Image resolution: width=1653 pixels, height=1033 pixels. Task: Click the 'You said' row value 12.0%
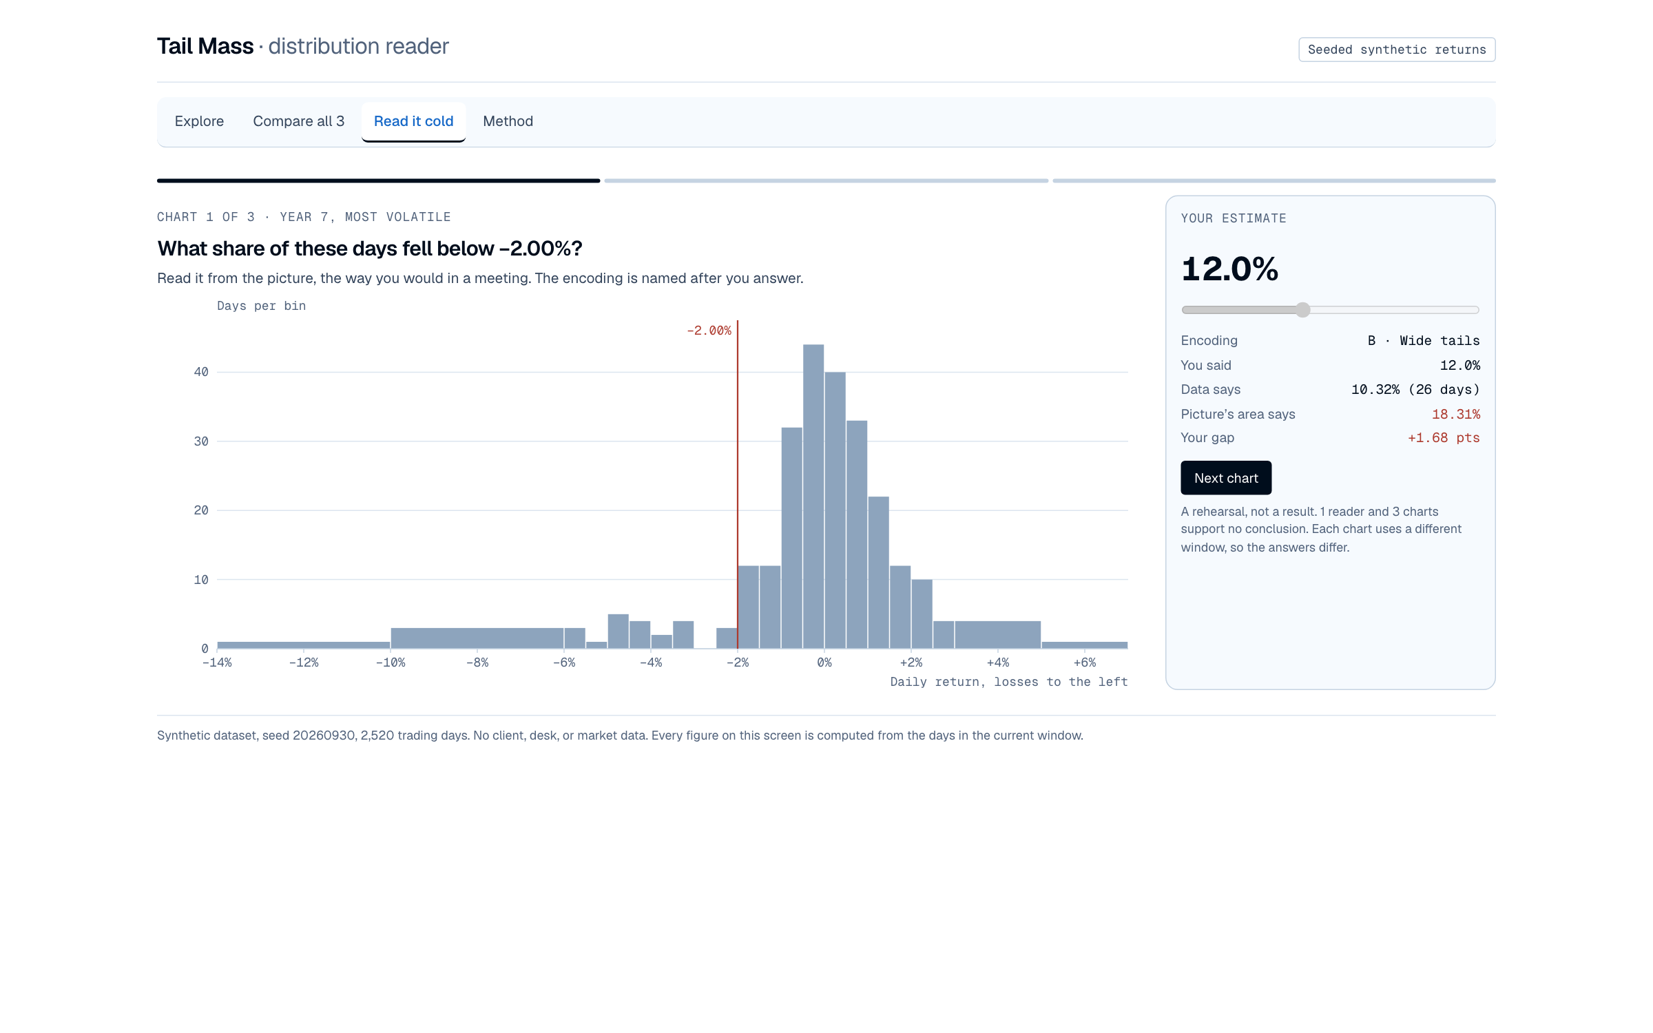click(1460, 366)
